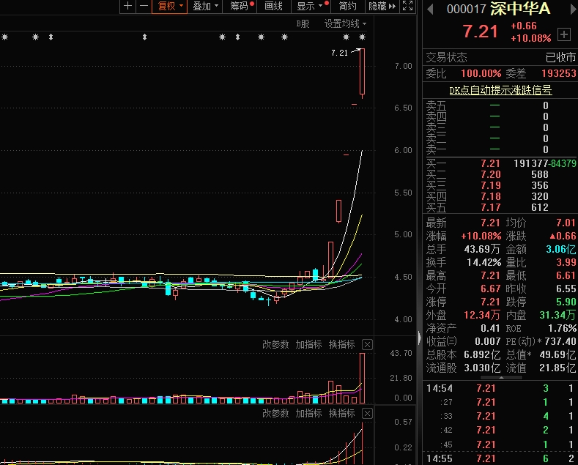578x465 pixels.
Task: Open the 设置均线 moving average dropdown
Action: [345, 23]
